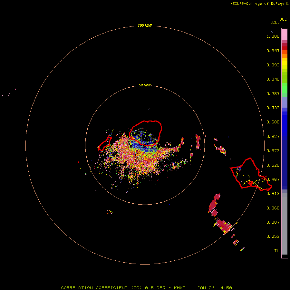
Task: Click the pink top of the color bar
Action: tap(285, 34)
